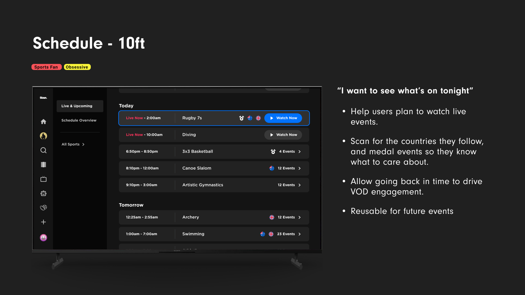Switch to Schedule Overview tab
Image resolution: width=525 pixels, height=295 pixels.
[x=79, y=120]
